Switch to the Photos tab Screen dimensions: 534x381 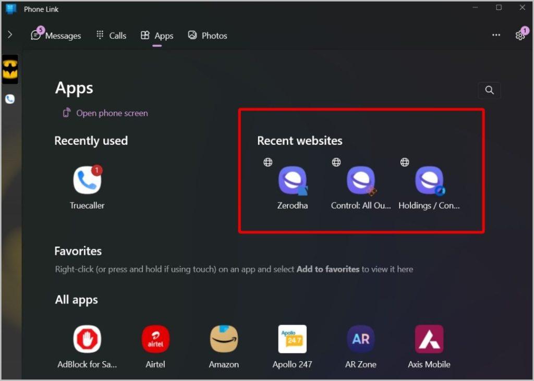[x=208, y=35]
